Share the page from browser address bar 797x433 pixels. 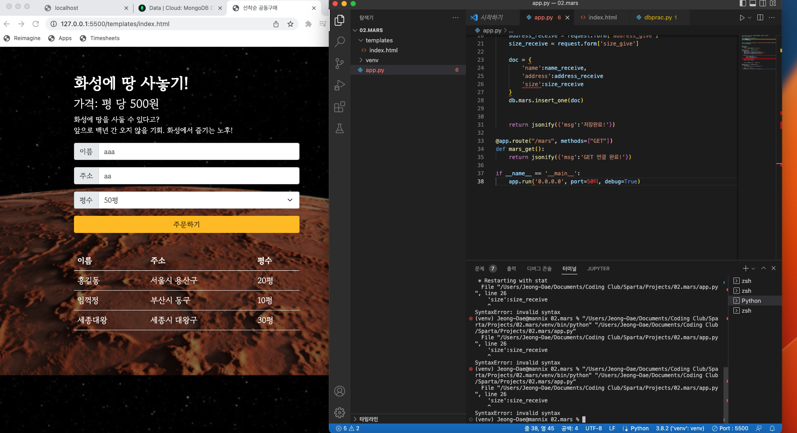276,24
